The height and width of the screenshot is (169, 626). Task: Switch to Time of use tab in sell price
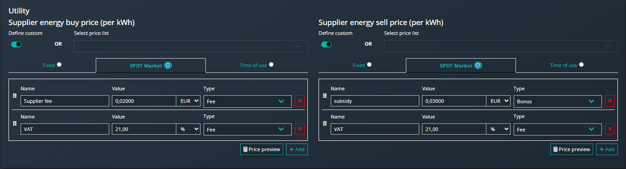[567, 65]
